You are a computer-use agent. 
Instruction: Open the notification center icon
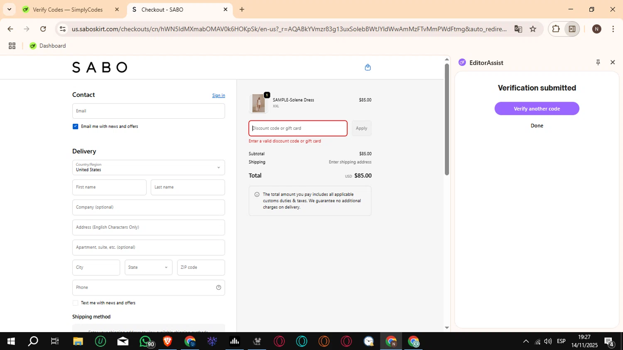coord(610,342)
